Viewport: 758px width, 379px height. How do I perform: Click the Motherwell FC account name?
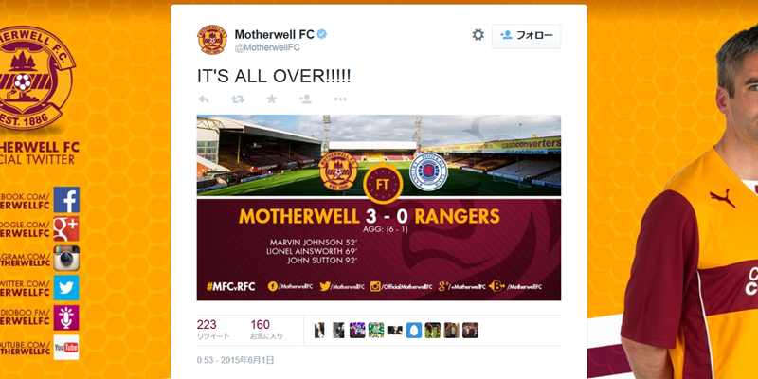[x=275, y=34]
